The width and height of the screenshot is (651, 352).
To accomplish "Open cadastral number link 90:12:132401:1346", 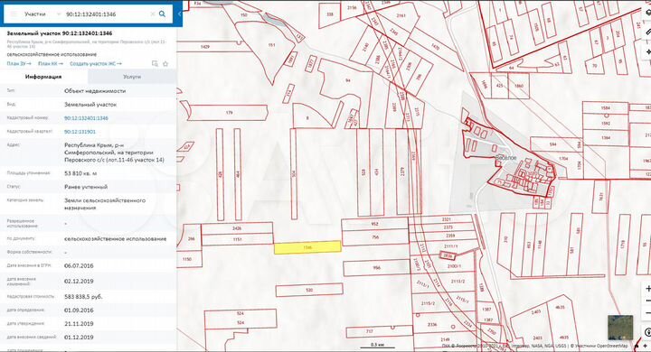I will point(86,118).
